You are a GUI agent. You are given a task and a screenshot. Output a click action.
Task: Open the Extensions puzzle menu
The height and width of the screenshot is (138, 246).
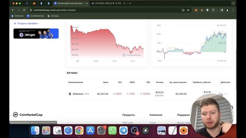coord(213,10)
